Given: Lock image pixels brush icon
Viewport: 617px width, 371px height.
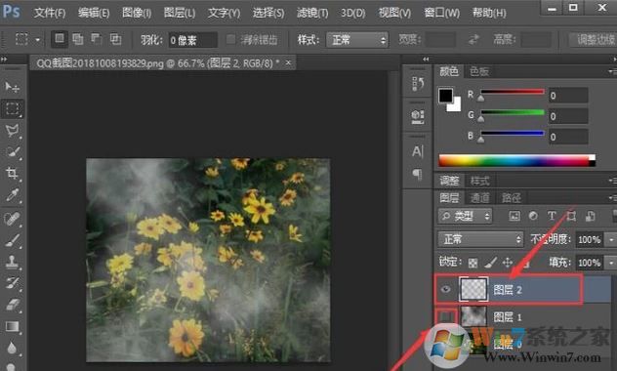Looking at the screenshot, I should pyautogui.click(x=490, y=263).
